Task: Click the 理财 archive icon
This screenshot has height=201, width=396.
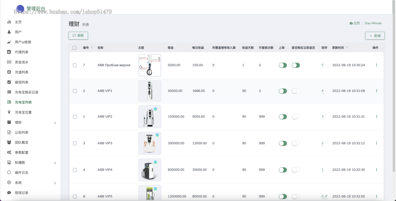Action: [x=9, y=122]
